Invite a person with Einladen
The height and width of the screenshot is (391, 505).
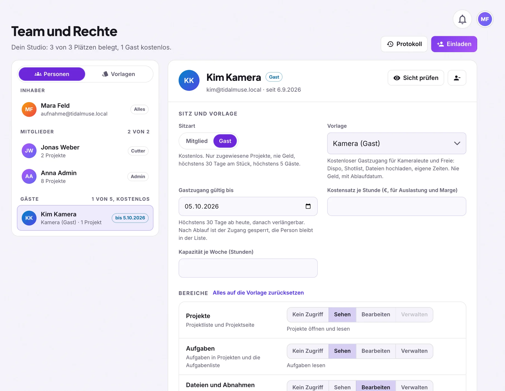point(454,44)
